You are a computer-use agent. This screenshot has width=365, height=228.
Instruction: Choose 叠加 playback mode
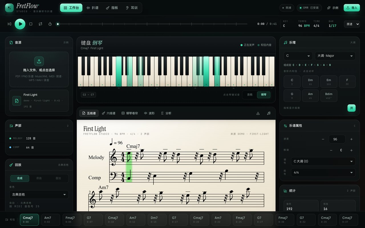[x=58, y=178]
